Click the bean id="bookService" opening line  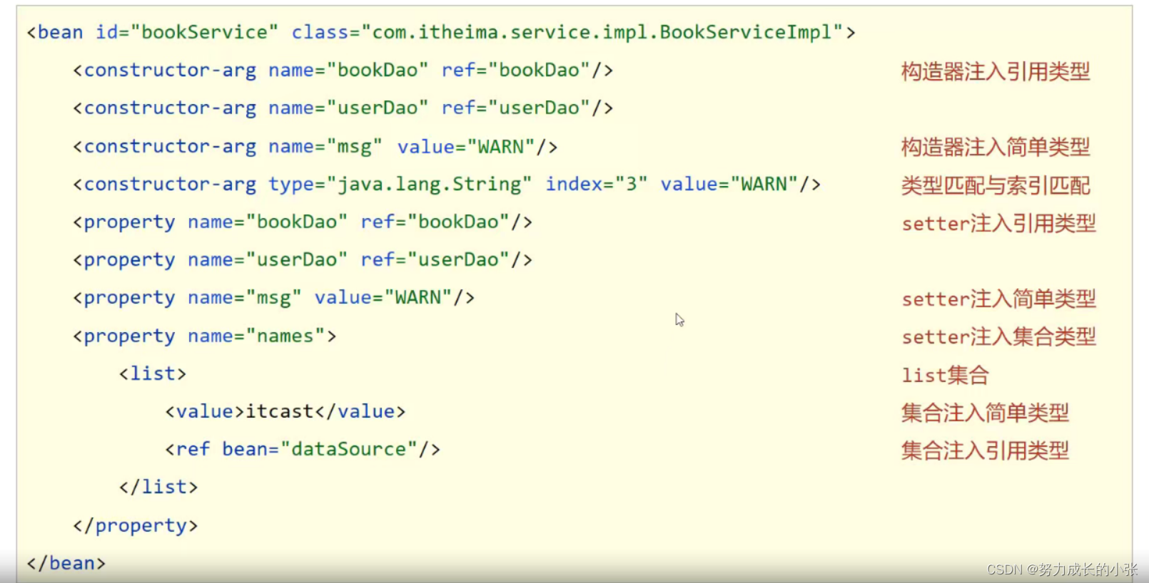pyautogui.click(x=441, y=32)
